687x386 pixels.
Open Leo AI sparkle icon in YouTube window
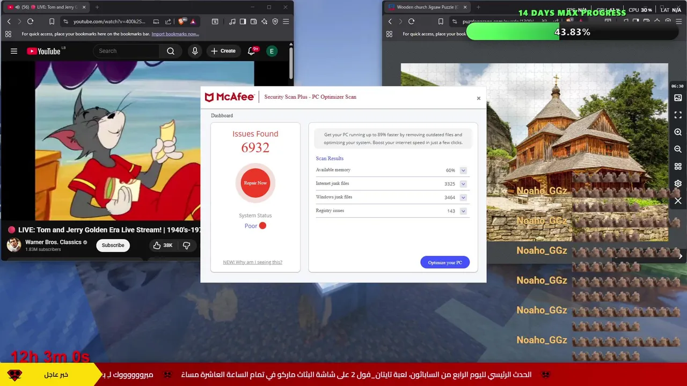(x=264, y=21)
